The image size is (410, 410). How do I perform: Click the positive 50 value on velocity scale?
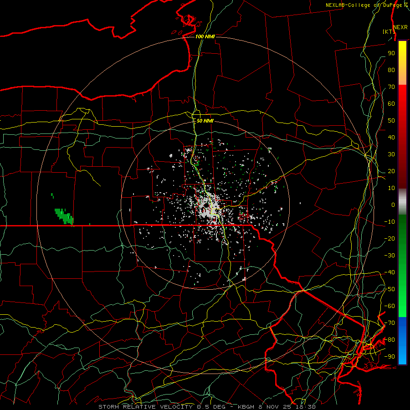pyautogui.click(x=391, y=121)
